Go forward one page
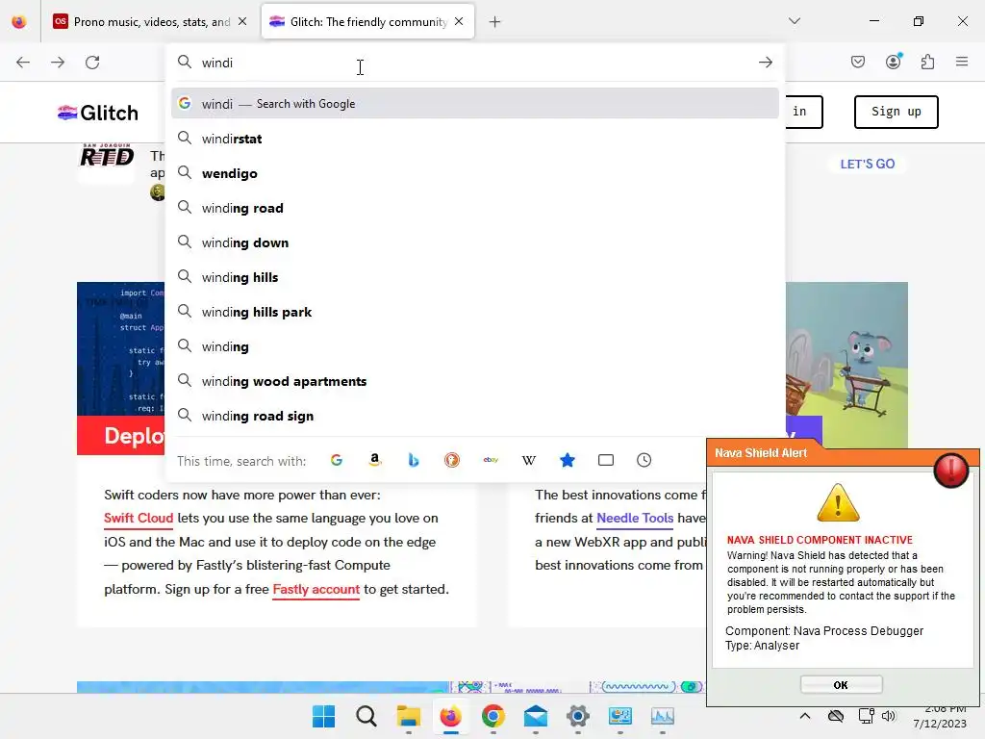Image resolution: width=985 pixels, height=739 pixels. [58, 63]
